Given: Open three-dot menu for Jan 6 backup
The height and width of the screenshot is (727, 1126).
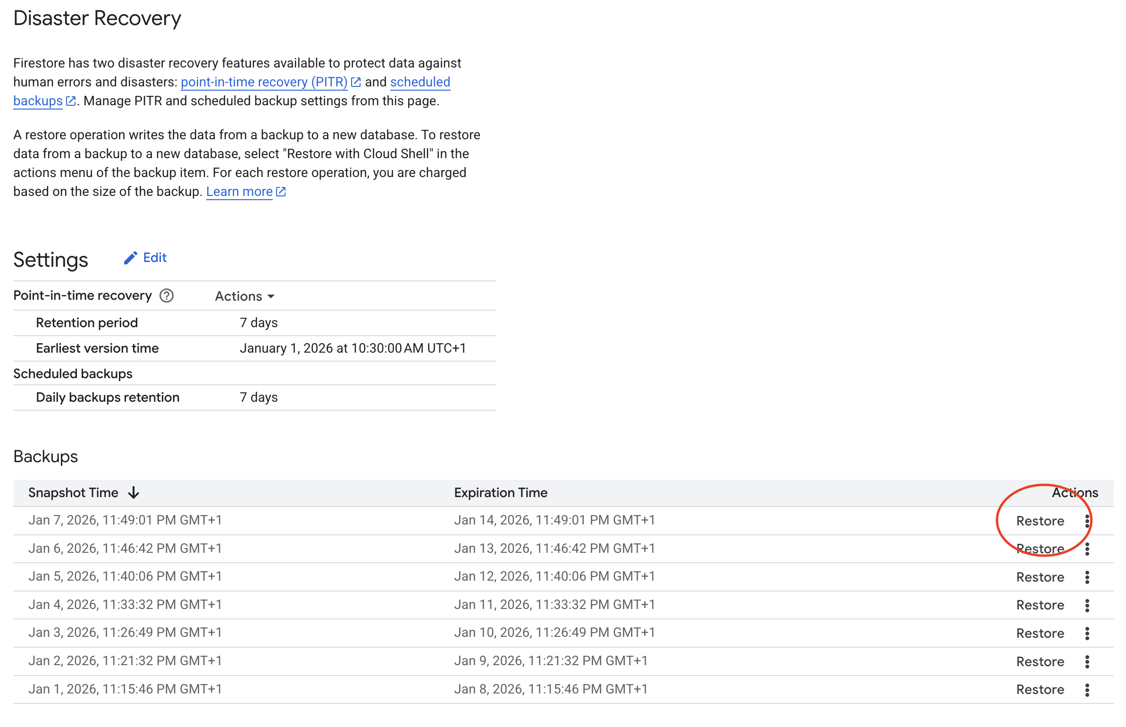Looking at the screenshot, I should (x=1087, y=549).
